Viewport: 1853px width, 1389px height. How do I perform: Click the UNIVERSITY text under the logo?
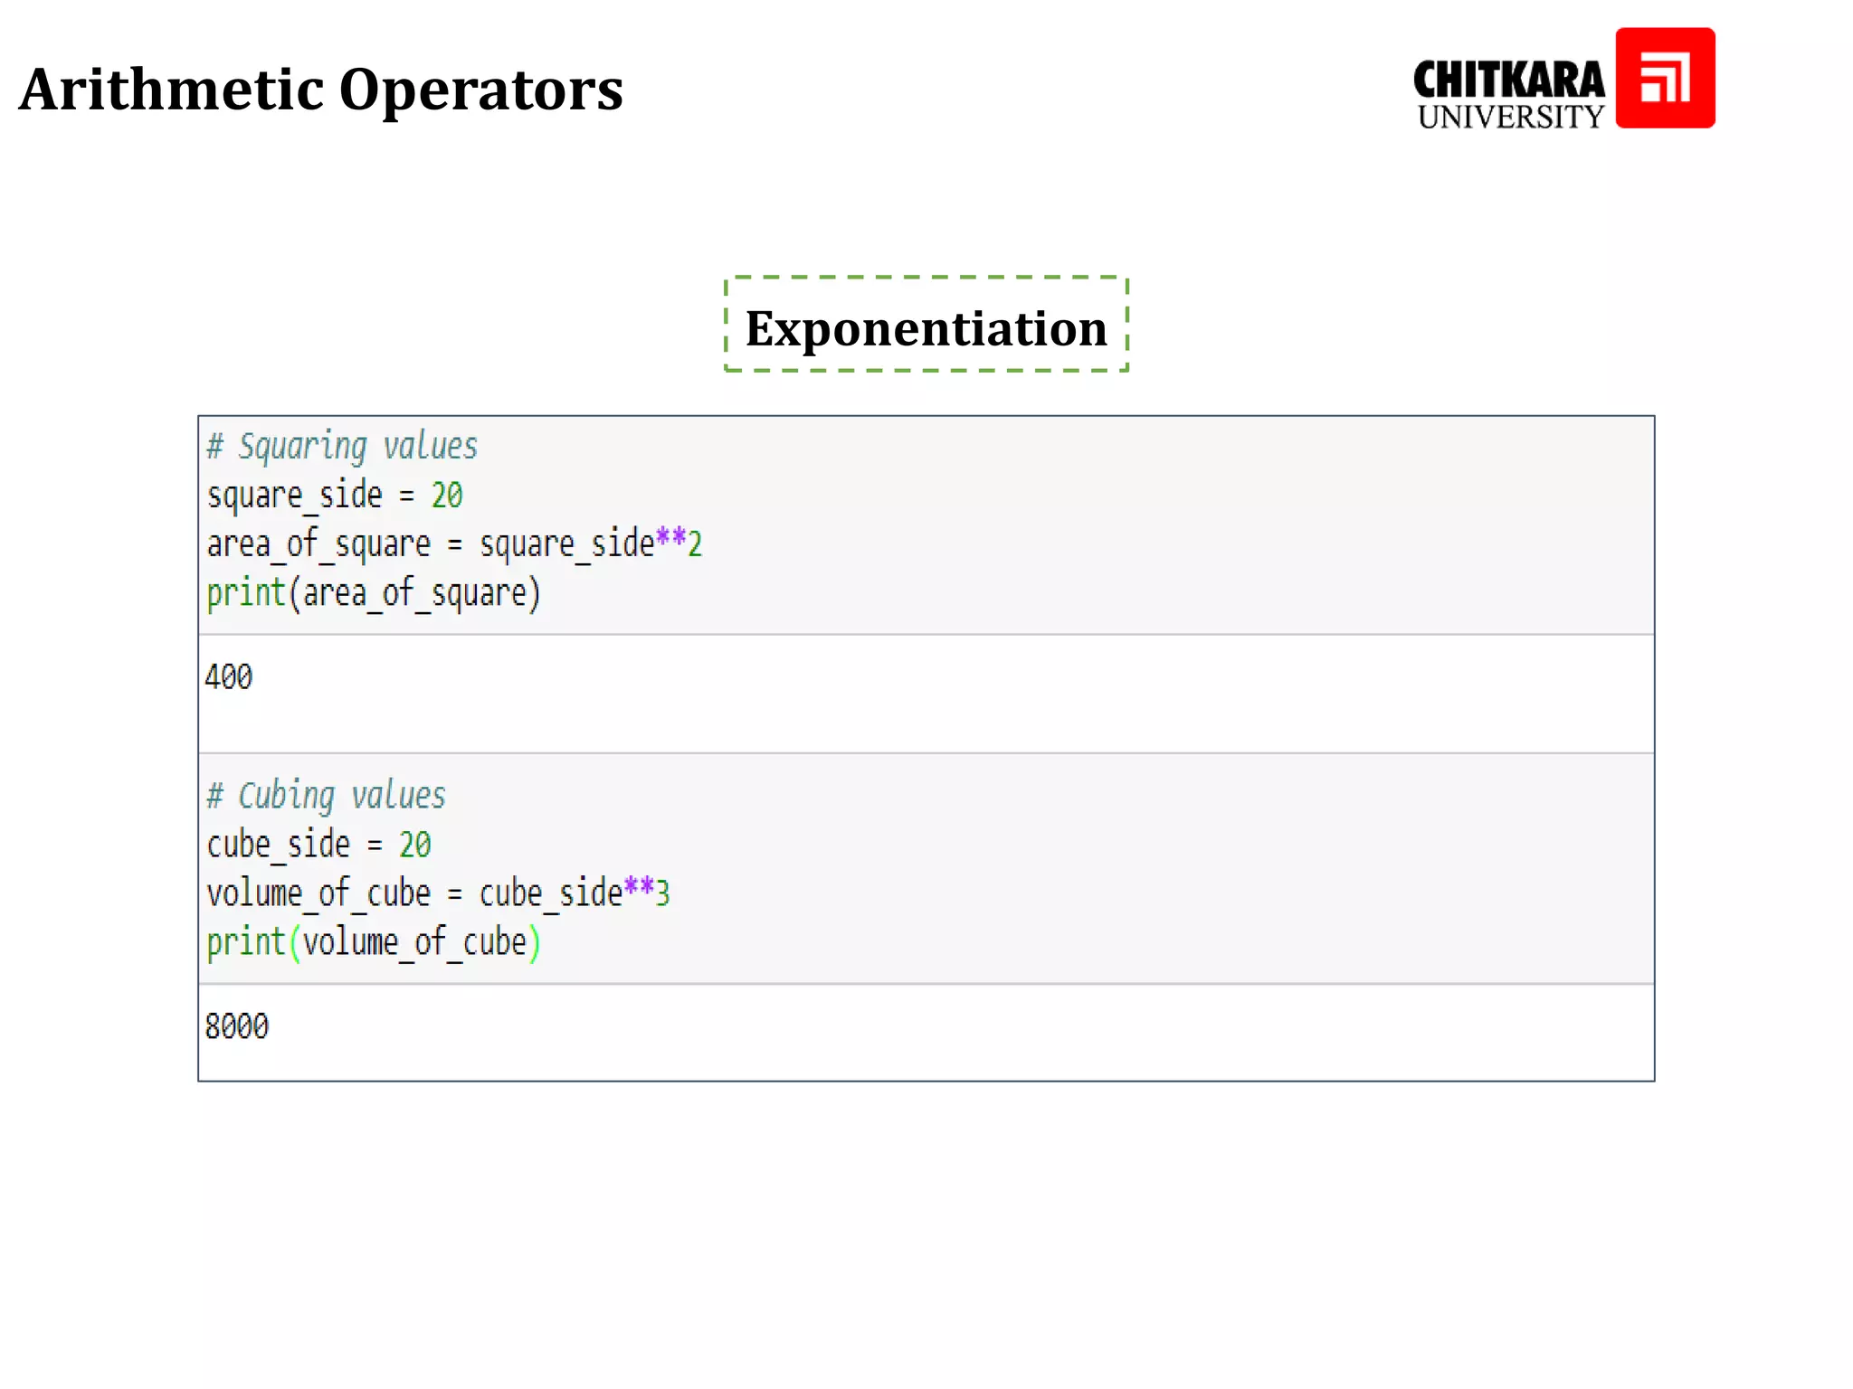[1510, 118]
